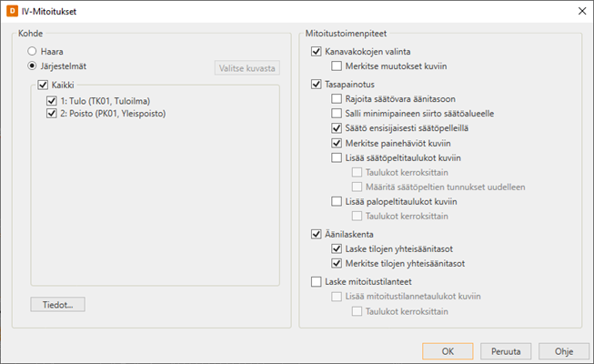The width and height of the screenshot is (594, 364).
Task: Click the orange D application icon
Action: click(12, 11)
